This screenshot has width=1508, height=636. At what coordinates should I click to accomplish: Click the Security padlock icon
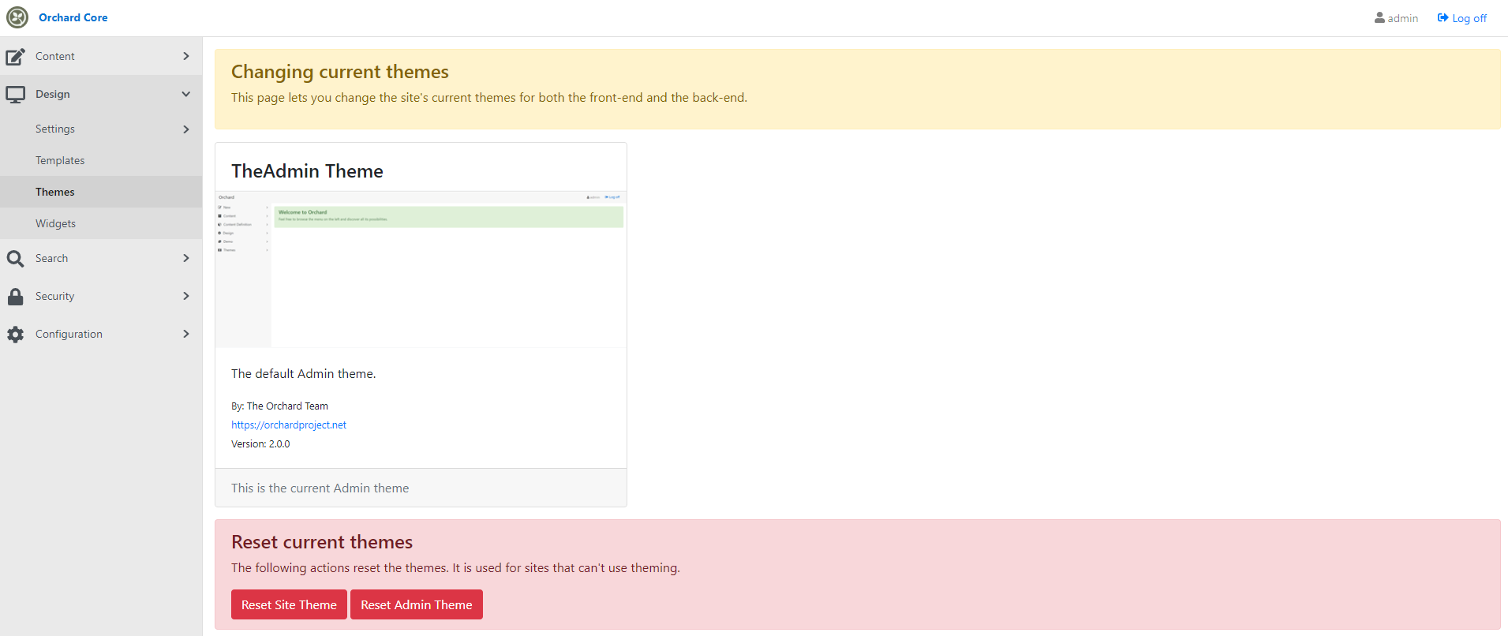[x=15, y=297]
